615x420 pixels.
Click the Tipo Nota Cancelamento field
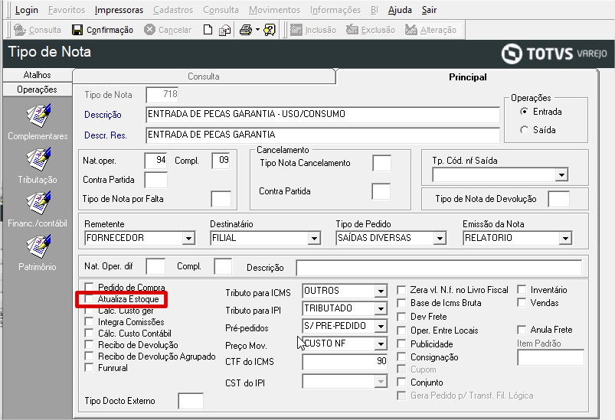[381, 163]
